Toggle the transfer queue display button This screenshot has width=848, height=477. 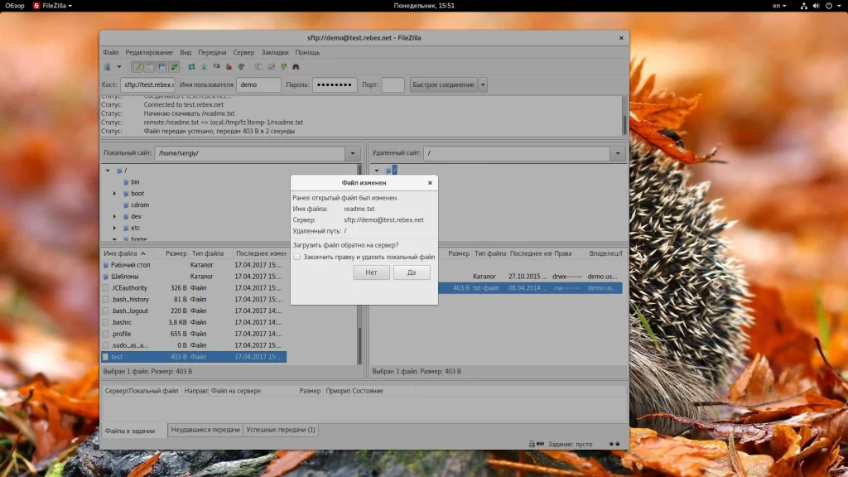point(174,66)
